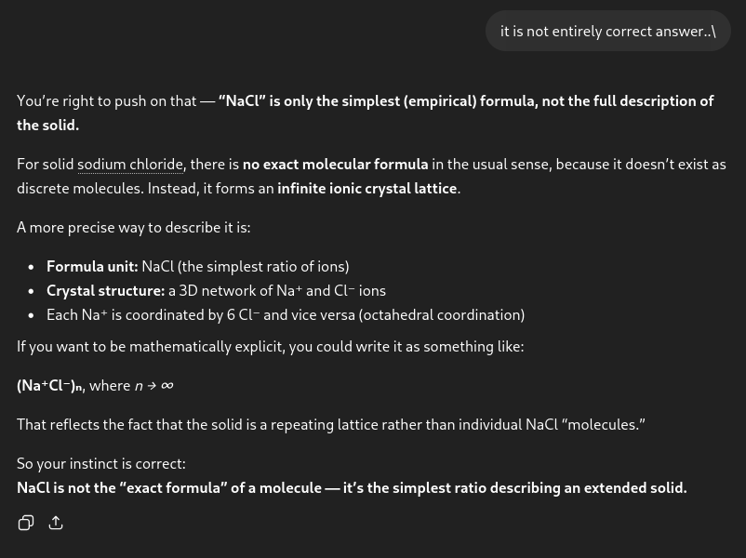Screen dimensions: 746x558
Task: Open the underlined "sodium chloride" link
Action: [130, 165]
